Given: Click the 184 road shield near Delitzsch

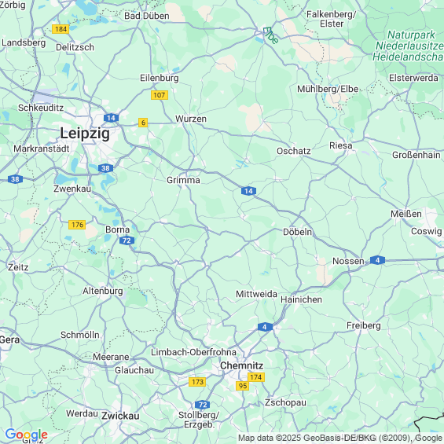Looking at the screenshot, I should tap(61, 29).
